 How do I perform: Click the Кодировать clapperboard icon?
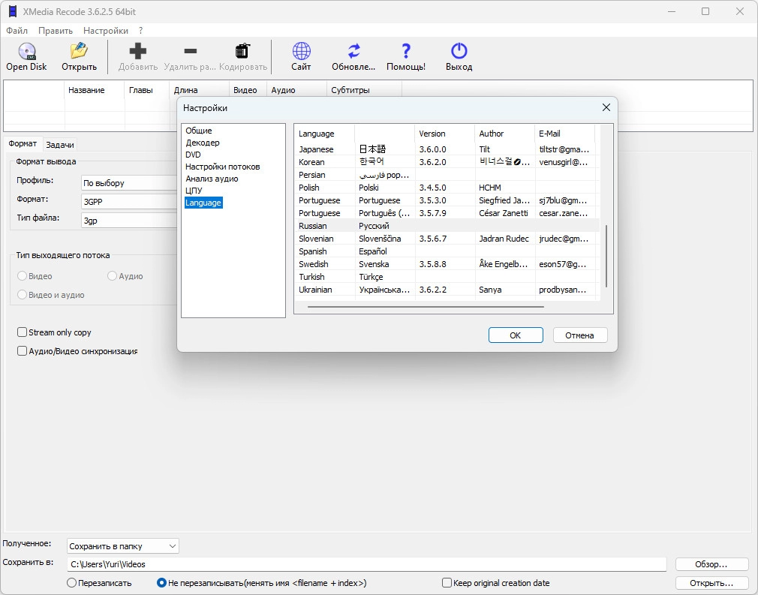[242, 52]
